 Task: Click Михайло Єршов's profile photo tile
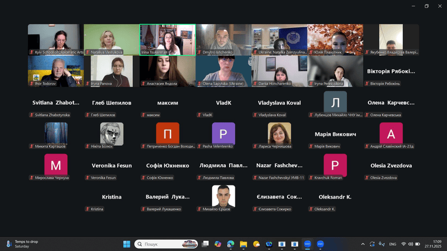223,196
